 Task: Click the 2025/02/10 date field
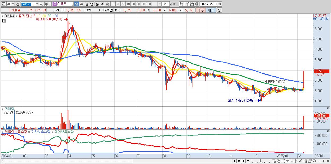pyautogui.click(x=208, y=4)
